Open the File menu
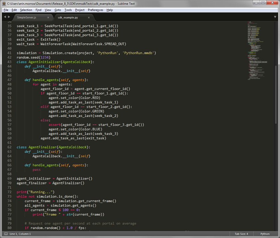280x238 pixels. click(x=6, y=10)
